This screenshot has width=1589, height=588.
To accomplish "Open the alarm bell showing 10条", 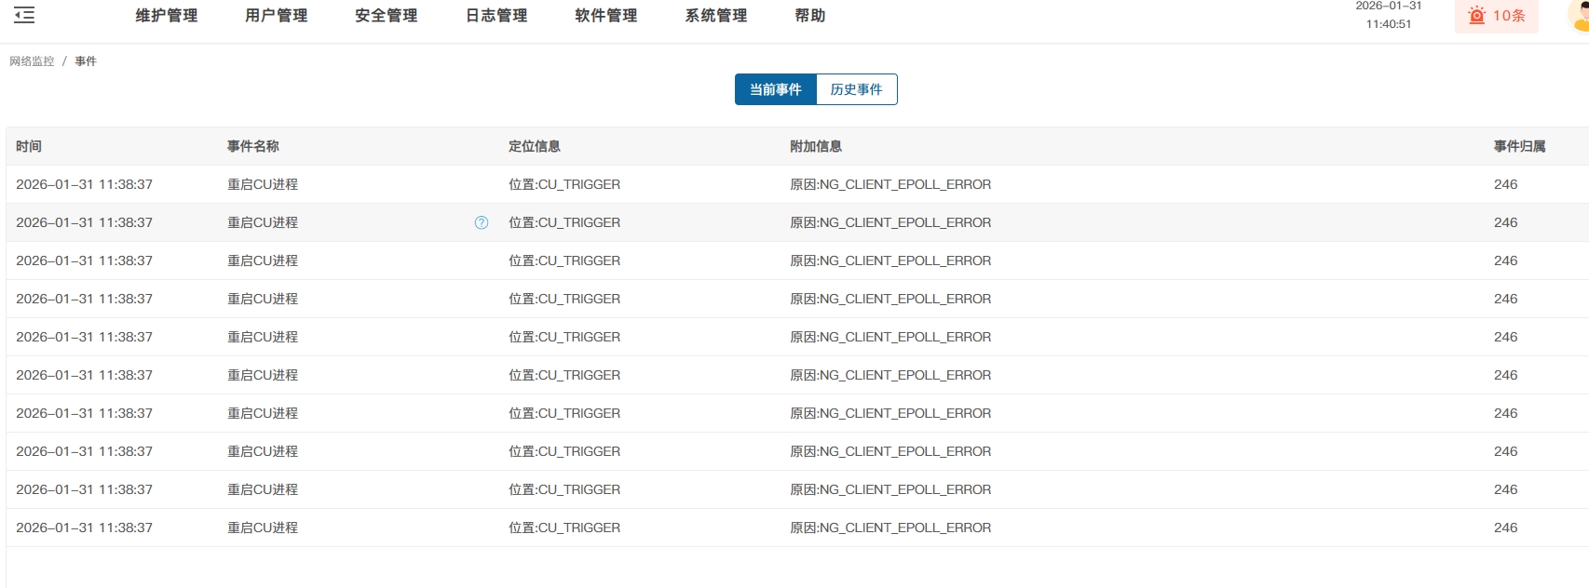I will (1496, 16).
